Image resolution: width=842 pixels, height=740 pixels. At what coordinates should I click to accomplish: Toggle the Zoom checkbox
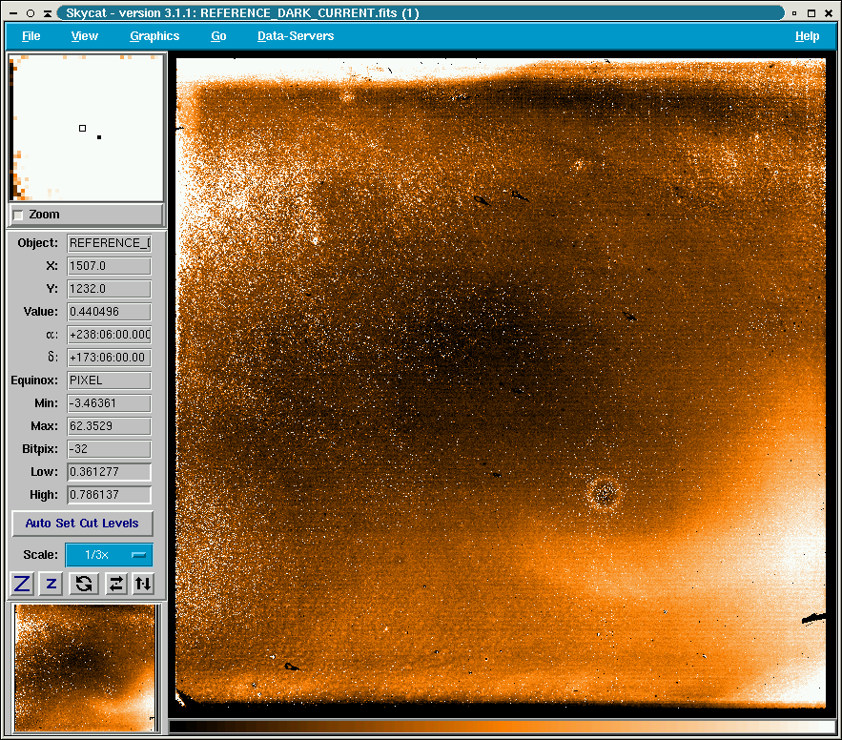(18, 216)
